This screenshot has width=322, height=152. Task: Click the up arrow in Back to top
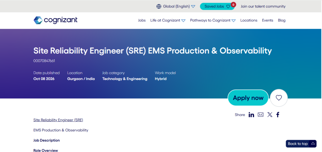313,144
